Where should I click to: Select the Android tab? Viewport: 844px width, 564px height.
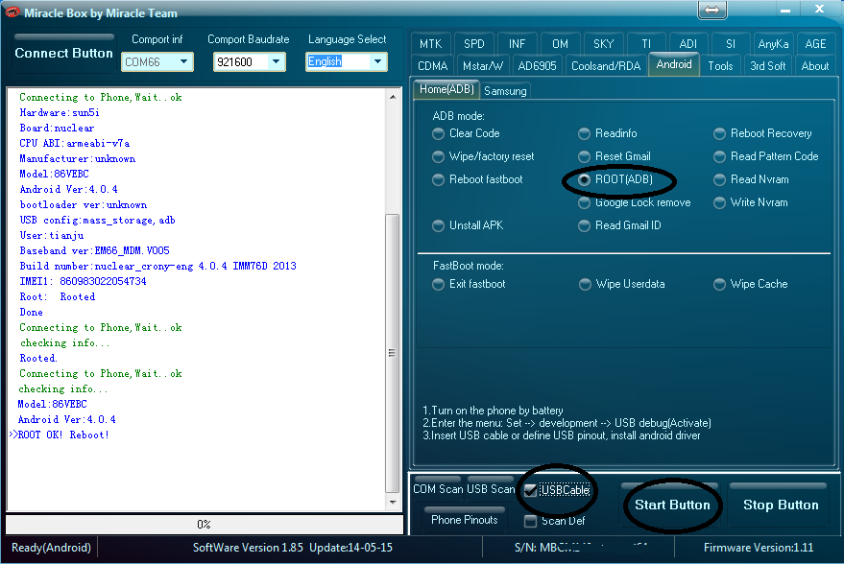pyautogui.click(x=674, y=64)
